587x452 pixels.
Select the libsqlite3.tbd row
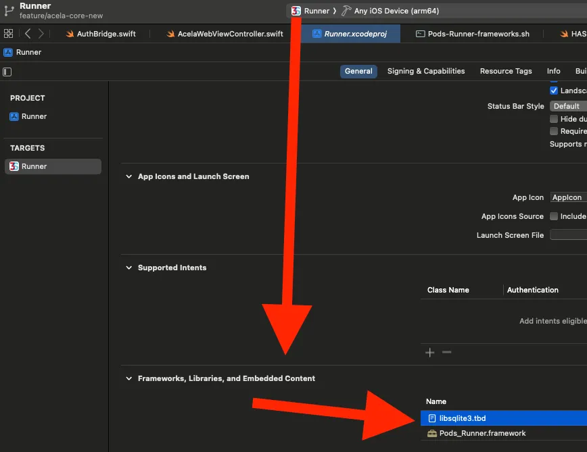point(504,418)
